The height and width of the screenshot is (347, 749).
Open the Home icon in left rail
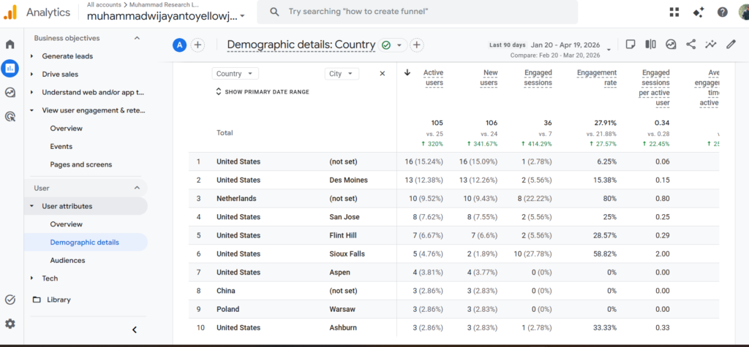[10, 45]
